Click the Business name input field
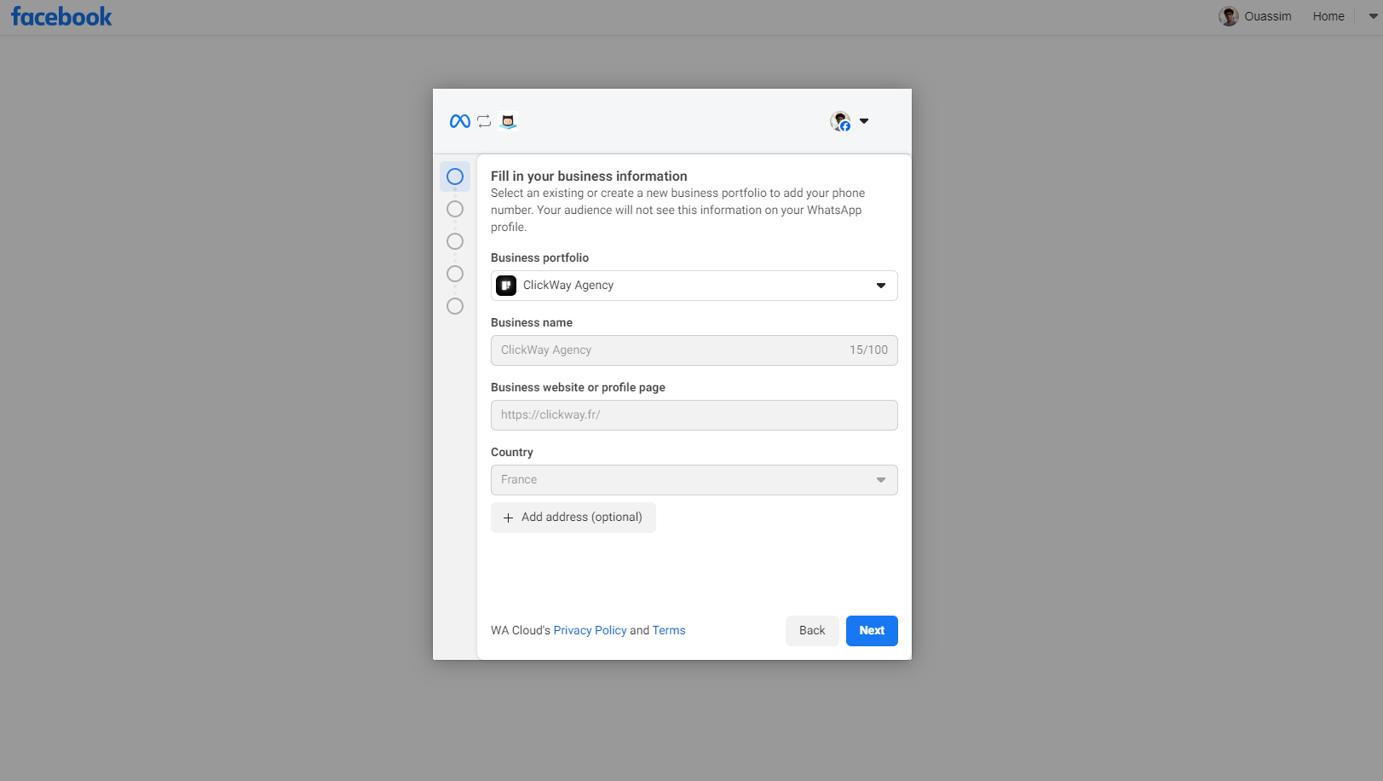 [x=694, y=350]
